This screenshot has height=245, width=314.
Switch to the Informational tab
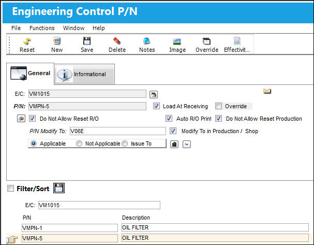tap(84, 75)
